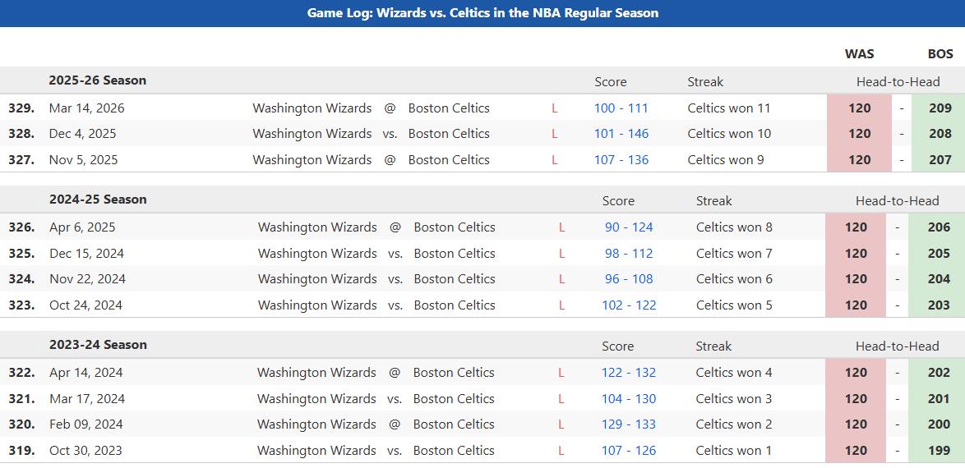Open the 101 - 146 score link
Image resolution: width=965 pixels, height=468 pixels.
[x=621, y=134]
